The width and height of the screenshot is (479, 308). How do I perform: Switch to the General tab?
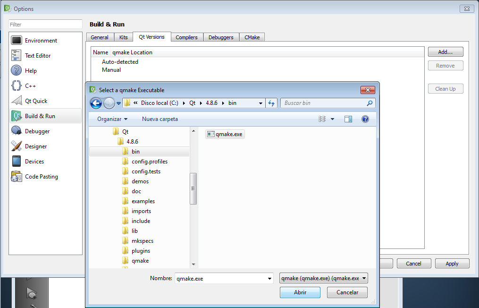coord(100,37)
